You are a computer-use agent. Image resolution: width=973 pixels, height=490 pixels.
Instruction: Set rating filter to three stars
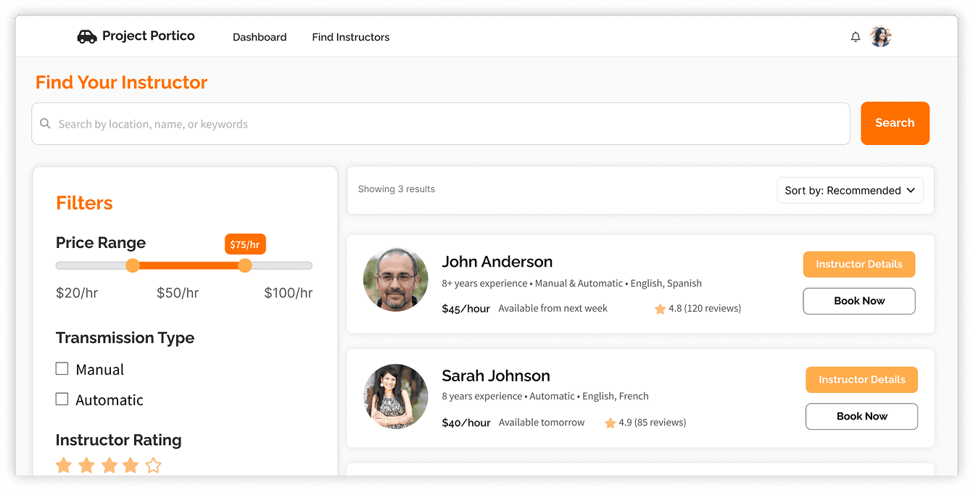[109, 465]
